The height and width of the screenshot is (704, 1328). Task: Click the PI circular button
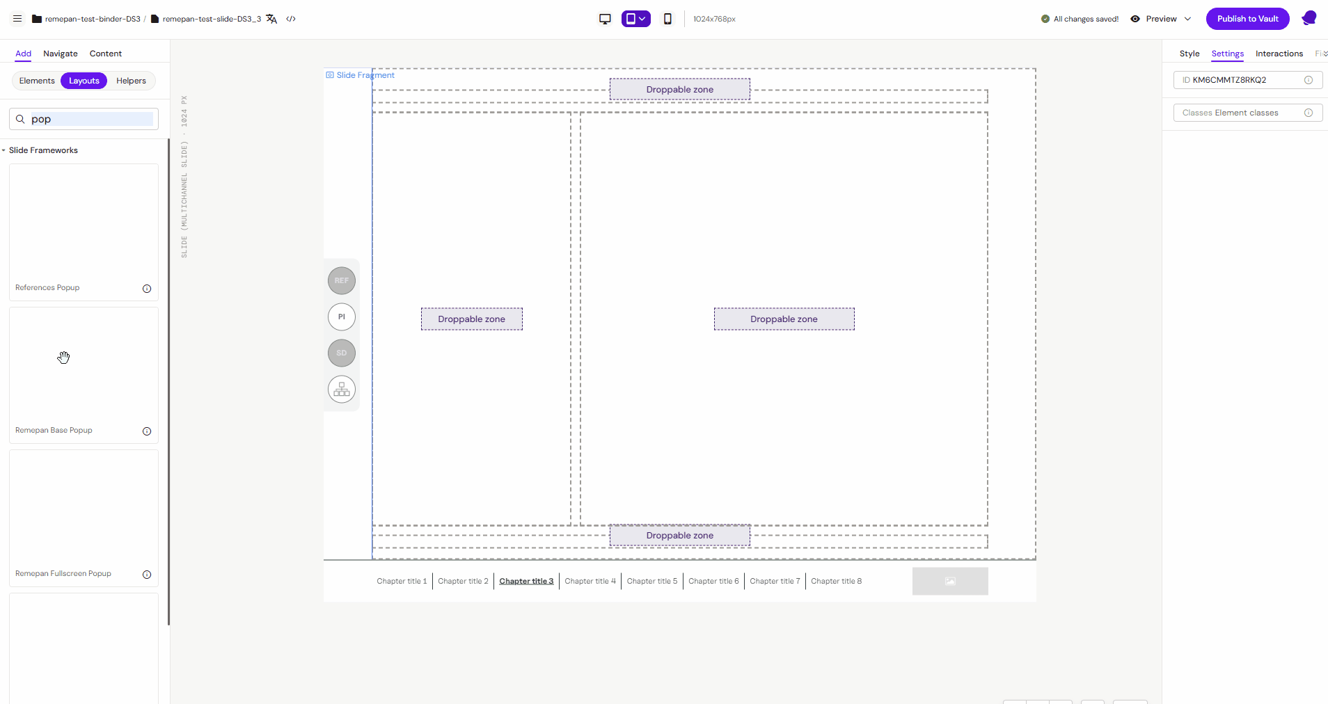tap(342, 317)
